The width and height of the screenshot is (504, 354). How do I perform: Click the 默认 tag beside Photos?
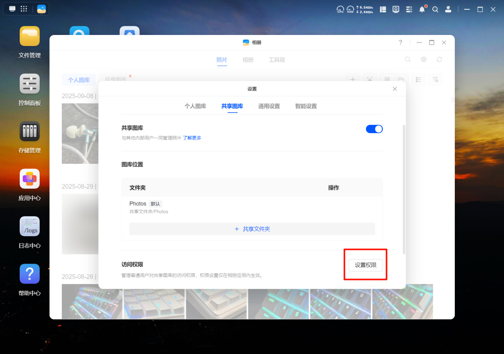tap(155, 204)
